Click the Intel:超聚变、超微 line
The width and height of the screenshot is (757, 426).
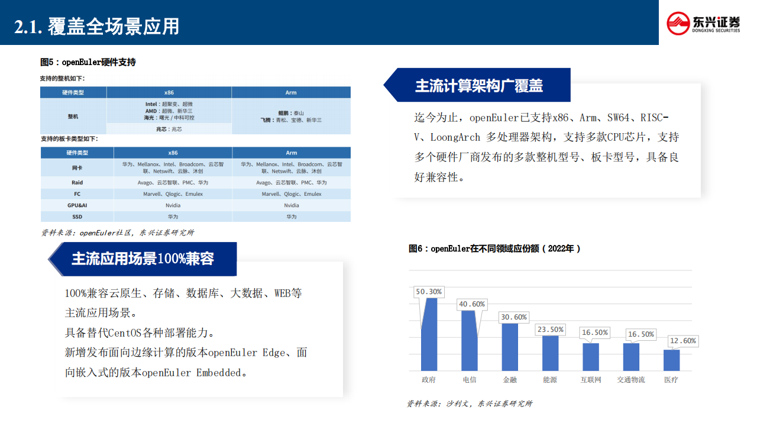169,104
